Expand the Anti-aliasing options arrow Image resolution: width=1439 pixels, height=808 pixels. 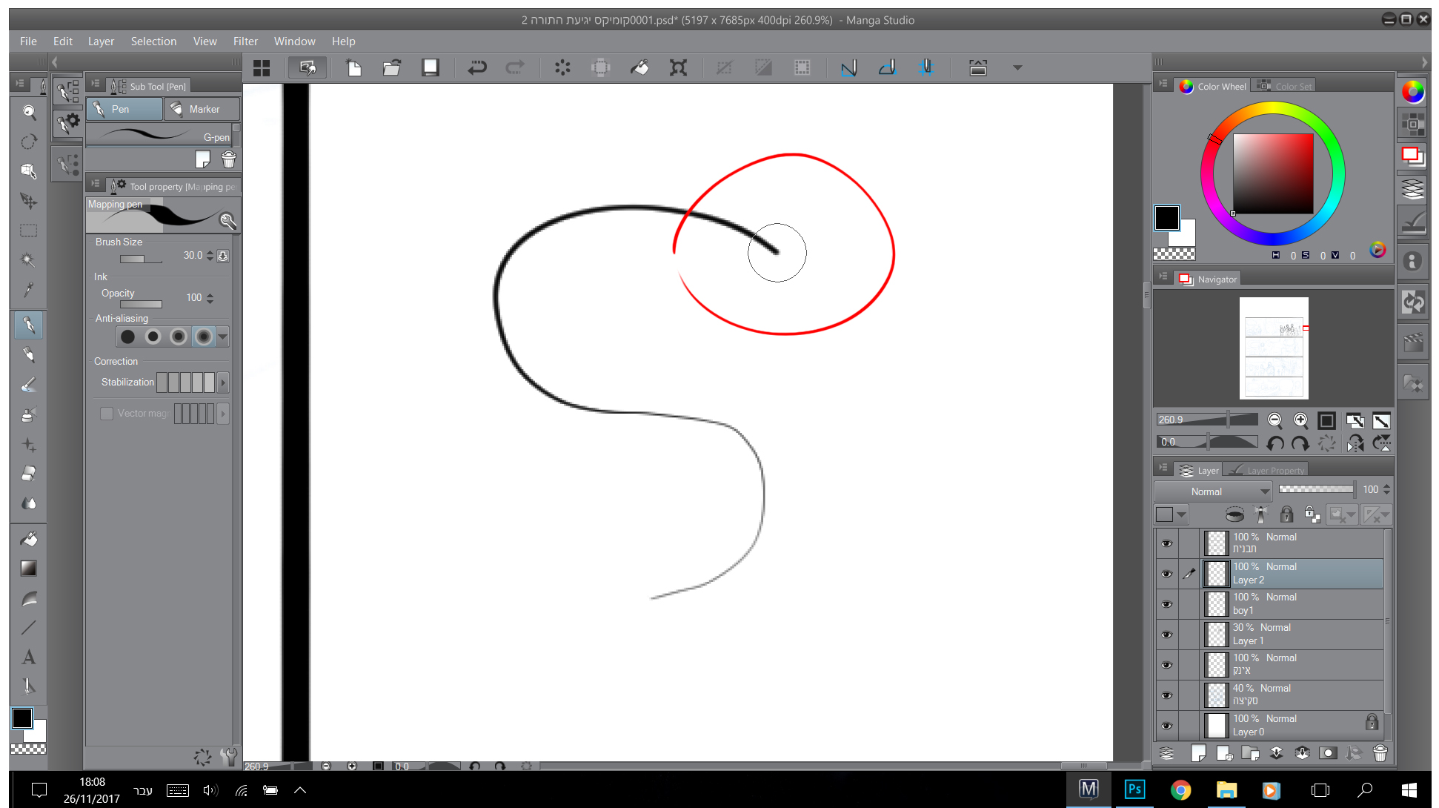tap(222, 337)
